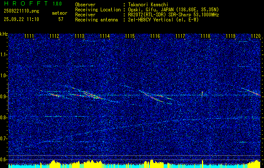This screenshot has width=264, height=168.
Task: Click the kHz axis unit label
Action: tap(4, 34)
